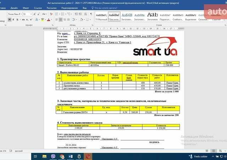Open the Styles pane launcher
Screen dimensions: 227x160
pos(226,25)
